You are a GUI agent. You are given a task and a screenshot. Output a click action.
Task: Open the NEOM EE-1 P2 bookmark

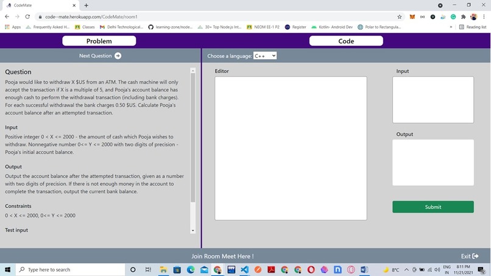(x=263, y=27)
